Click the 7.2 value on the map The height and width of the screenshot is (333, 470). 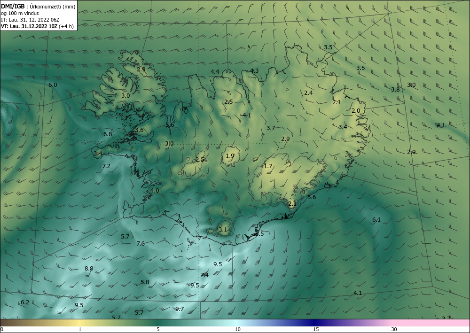coord(106,166)
